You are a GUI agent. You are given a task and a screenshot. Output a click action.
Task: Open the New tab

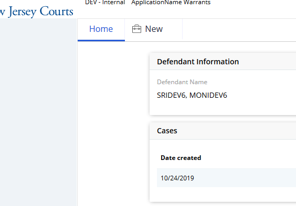tap(153, 29)
